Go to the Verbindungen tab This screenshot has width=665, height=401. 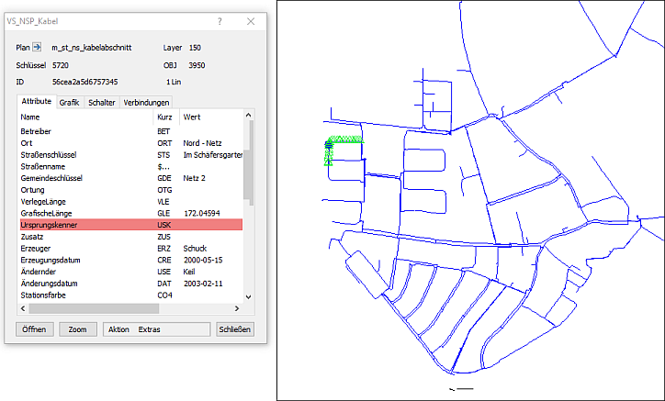(x=146, y=103)
